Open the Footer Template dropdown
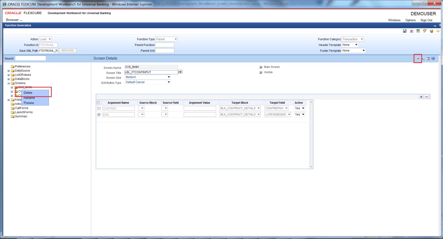 coord(354,51)
